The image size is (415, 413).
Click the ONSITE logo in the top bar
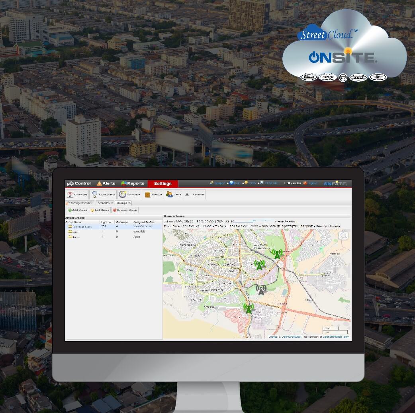coord(335,183)
